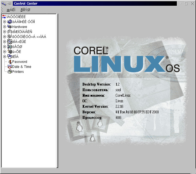Select garbled label beside speaker sound icon
Image resolution: width=196 pixels, height=174 pixels.
[17, 52]
